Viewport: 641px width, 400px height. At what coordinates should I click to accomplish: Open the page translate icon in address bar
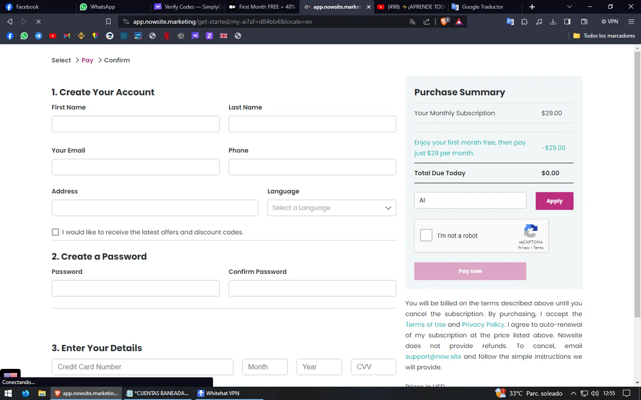coord(412,22)
